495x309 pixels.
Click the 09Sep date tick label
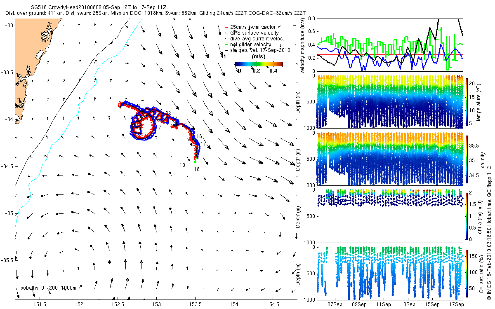(x=360, y=304)
